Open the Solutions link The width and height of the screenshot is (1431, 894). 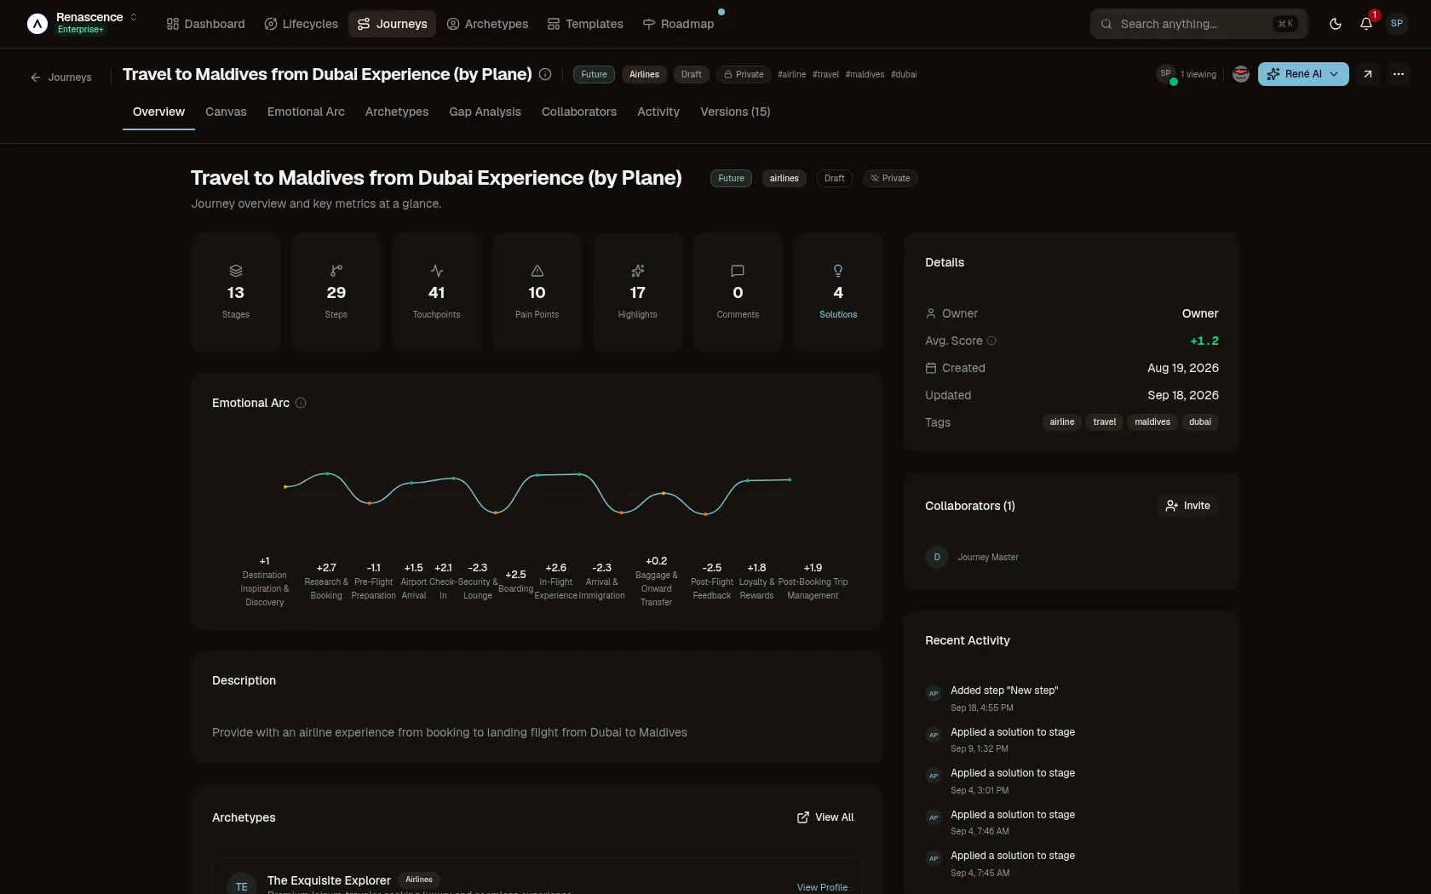pyautogui.click(x=838, y=315)
